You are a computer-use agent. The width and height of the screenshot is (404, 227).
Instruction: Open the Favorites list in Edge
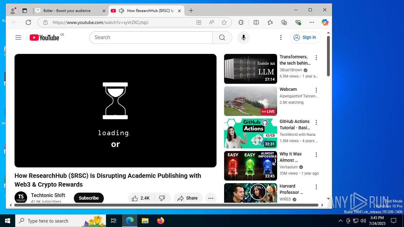pos(270,22)
